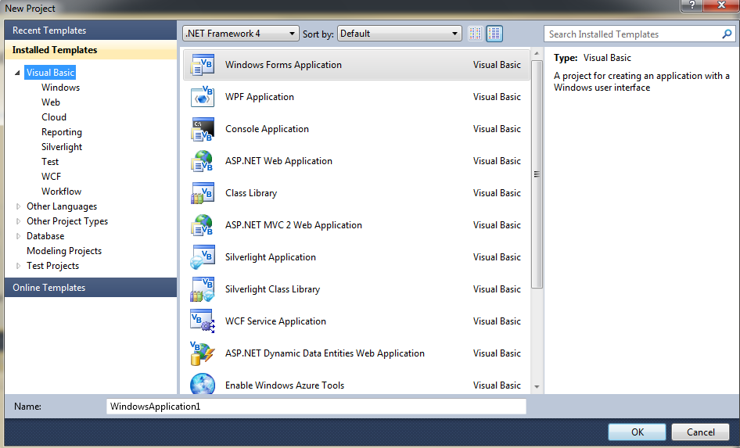
Task: Collapse the Visual Basic tree node
Action: click(x=17, y=73)
